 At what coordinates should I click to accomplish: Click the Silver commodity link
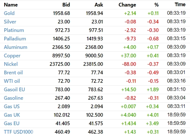pos(10,22)
